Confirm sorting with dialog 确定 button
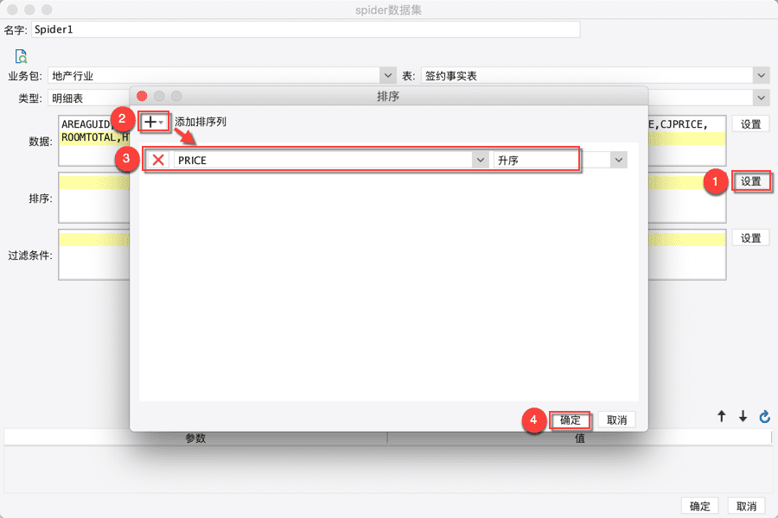This screenshot has width=778, height=518. pos(571,420)
